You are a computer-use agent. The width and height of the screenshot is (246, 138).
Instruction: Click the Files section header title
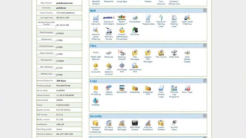pos(93,46)
